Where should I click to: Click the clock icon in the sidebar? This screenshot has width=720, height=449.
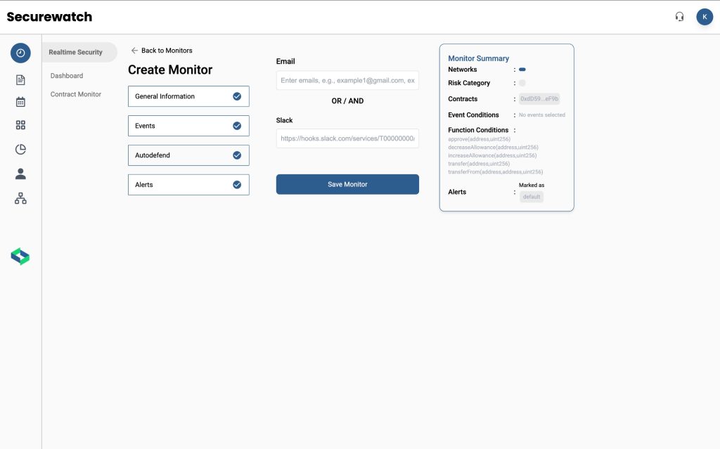20,53
